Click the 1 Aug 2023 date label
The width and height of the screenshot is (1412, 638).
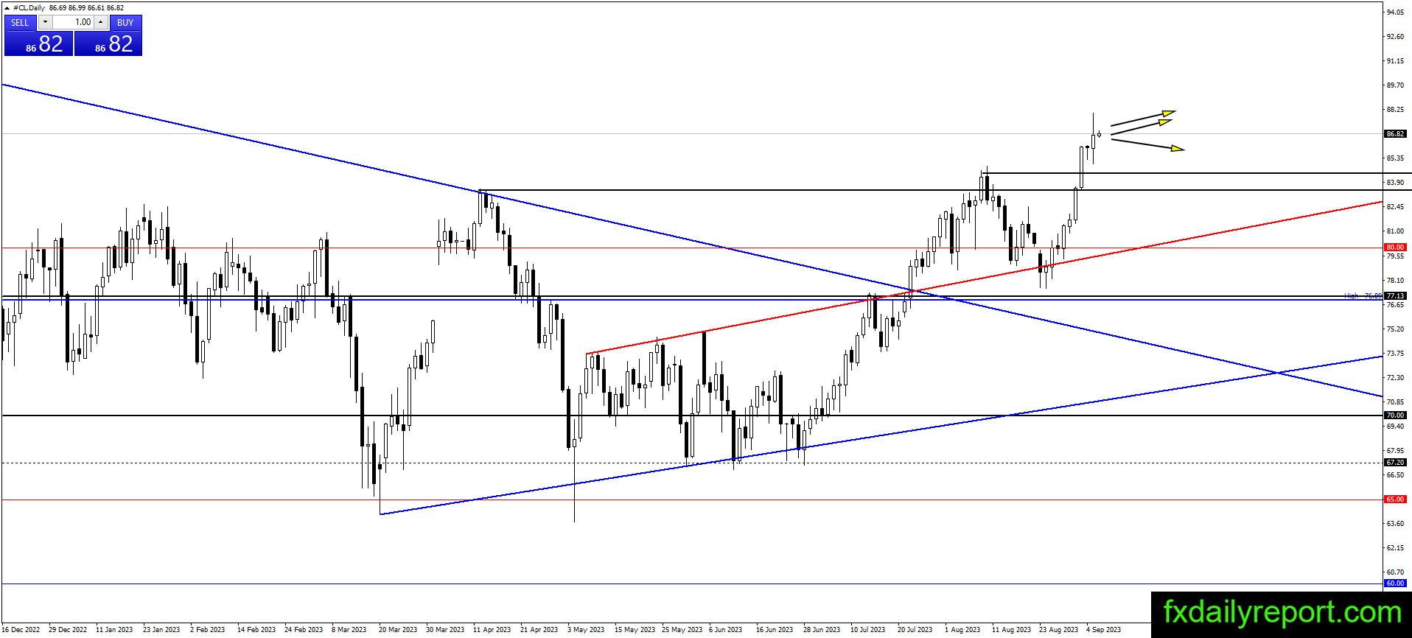click(x=962, y=630)
